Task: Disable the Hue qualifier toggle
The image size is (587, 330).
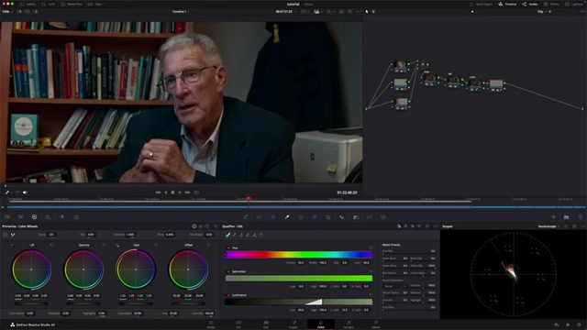Action: 228,247
